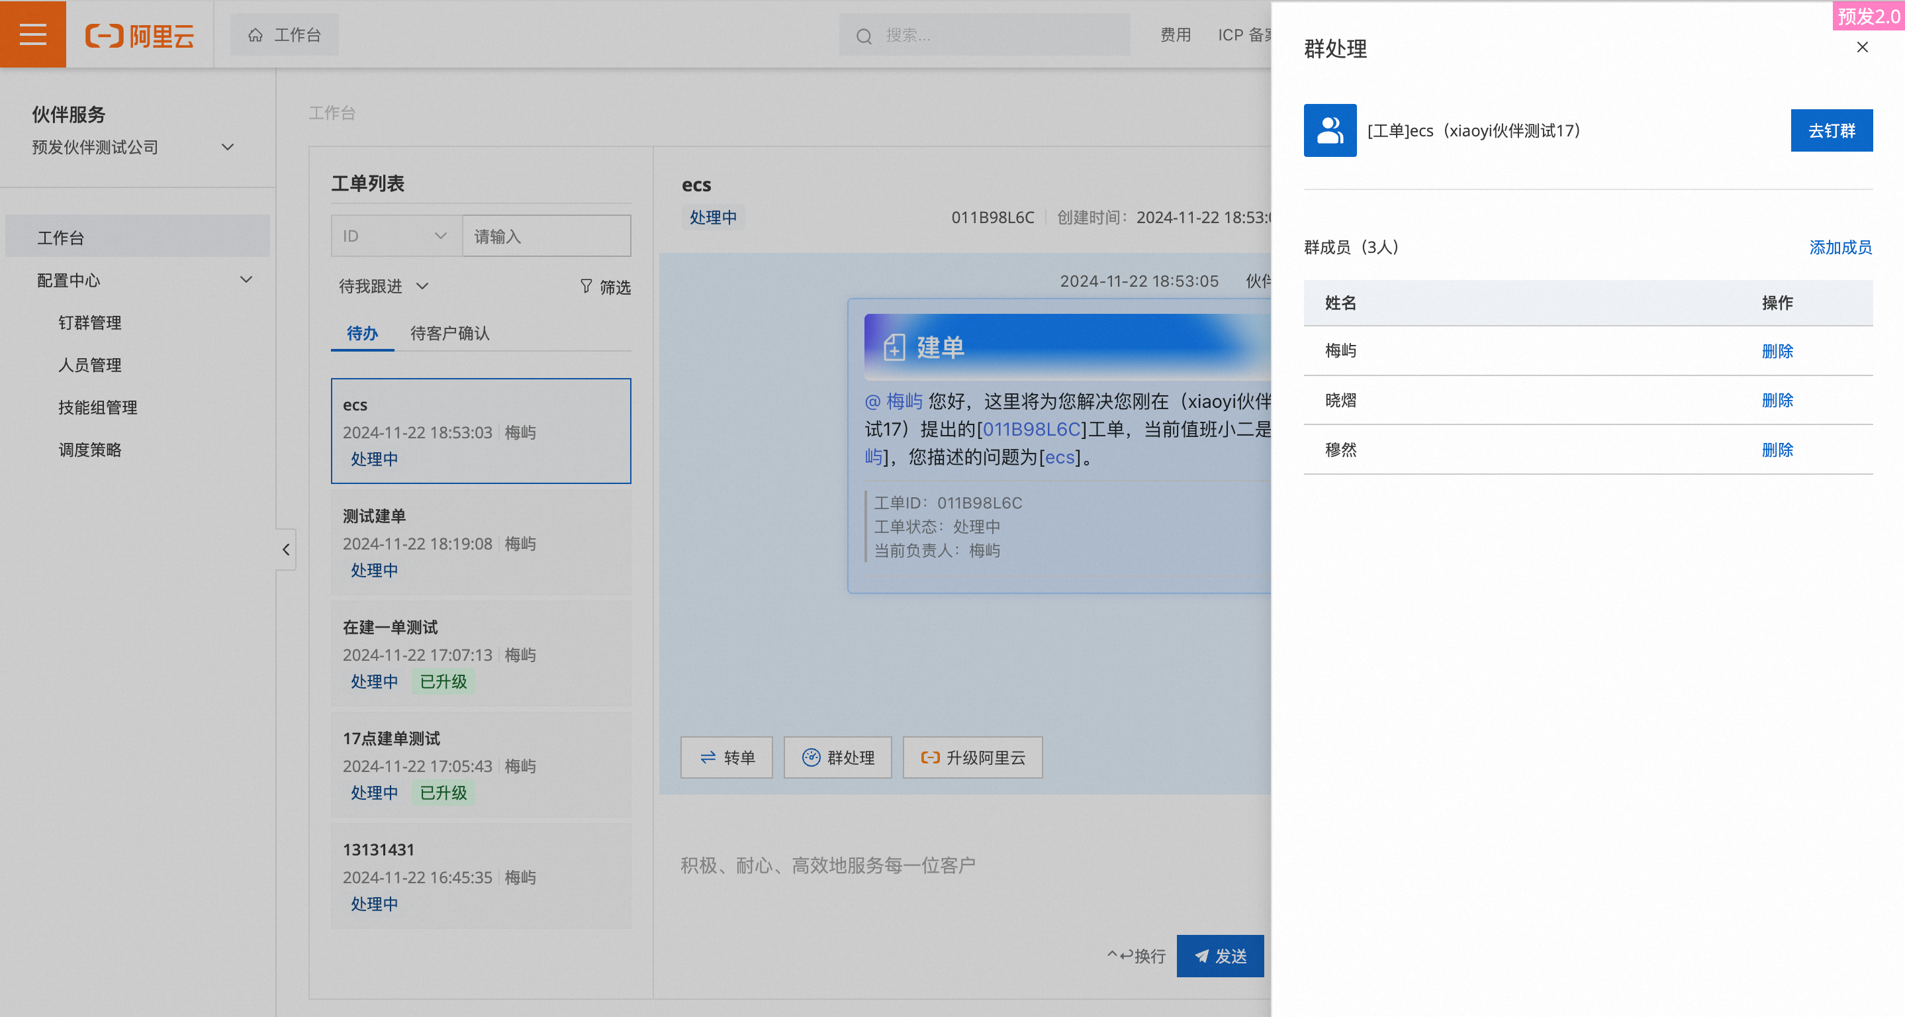Focus the top 搜索 search box

tap(984, 35)
